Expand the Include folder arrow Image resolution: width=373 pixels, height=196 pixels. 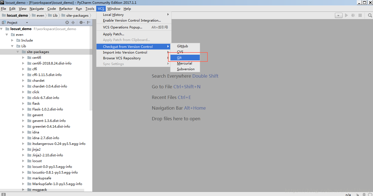point(12,40)
